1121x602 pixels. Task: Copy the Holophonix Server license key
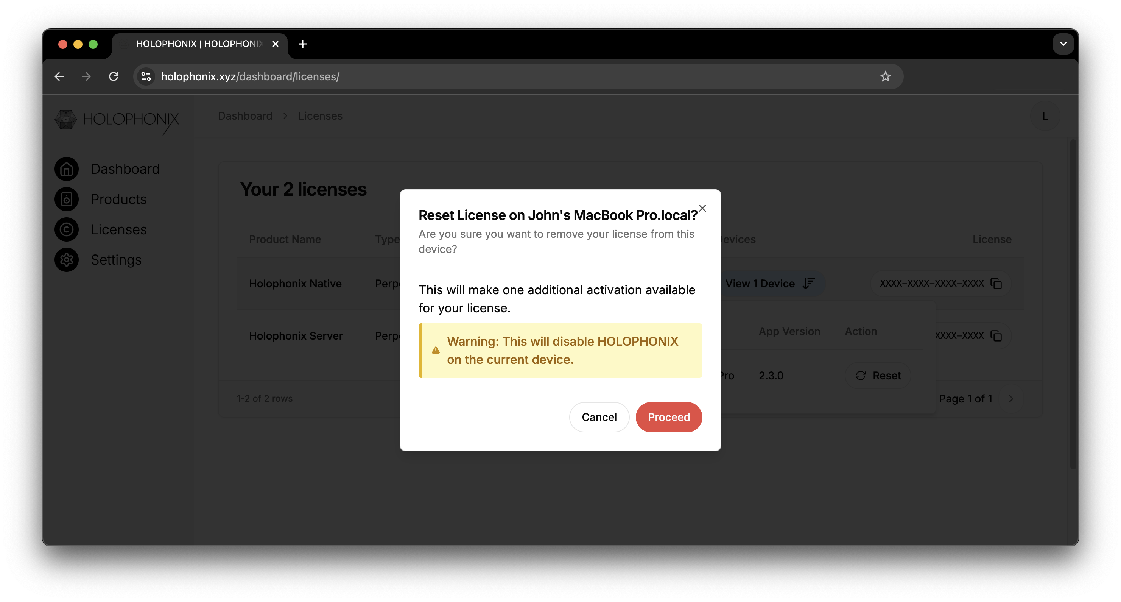coord(996,335)
